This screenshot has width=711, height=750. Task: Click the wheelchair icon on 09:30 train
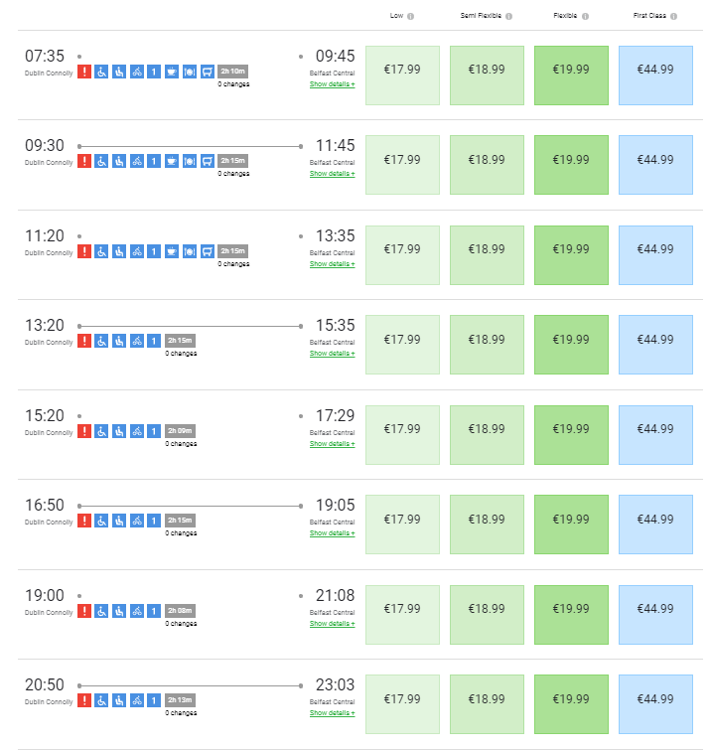point(101,161)
